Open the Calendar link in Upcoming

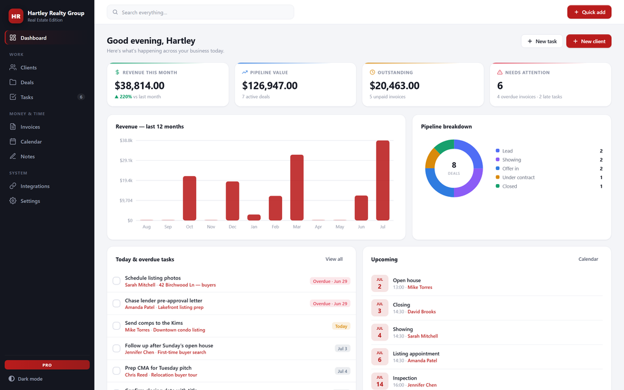tap(588, 258)
